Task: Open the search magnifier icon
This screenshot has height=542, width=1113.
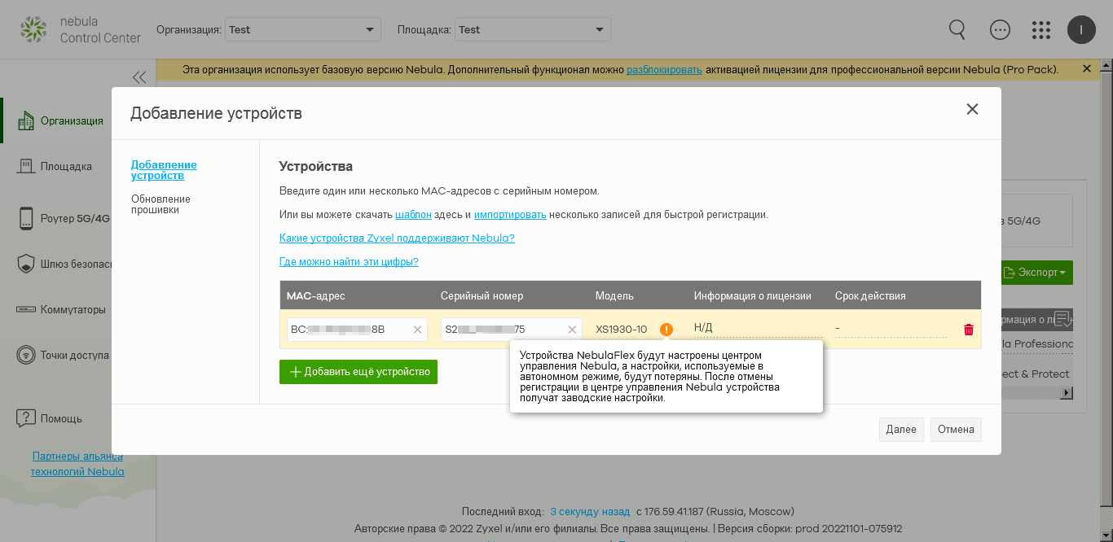Action: [957, 30]
